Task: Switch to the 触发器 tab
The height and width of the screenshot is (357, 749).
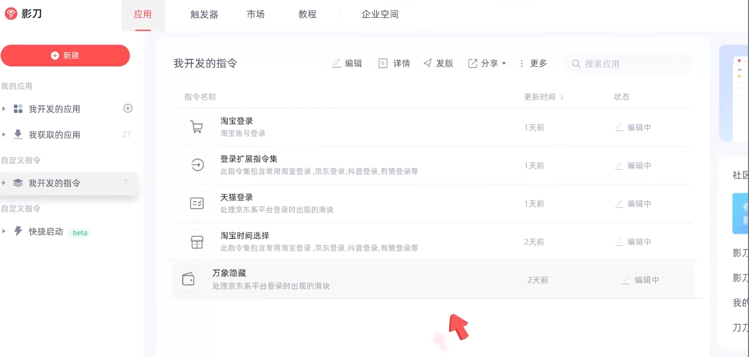Action: [x=204, y=14]
